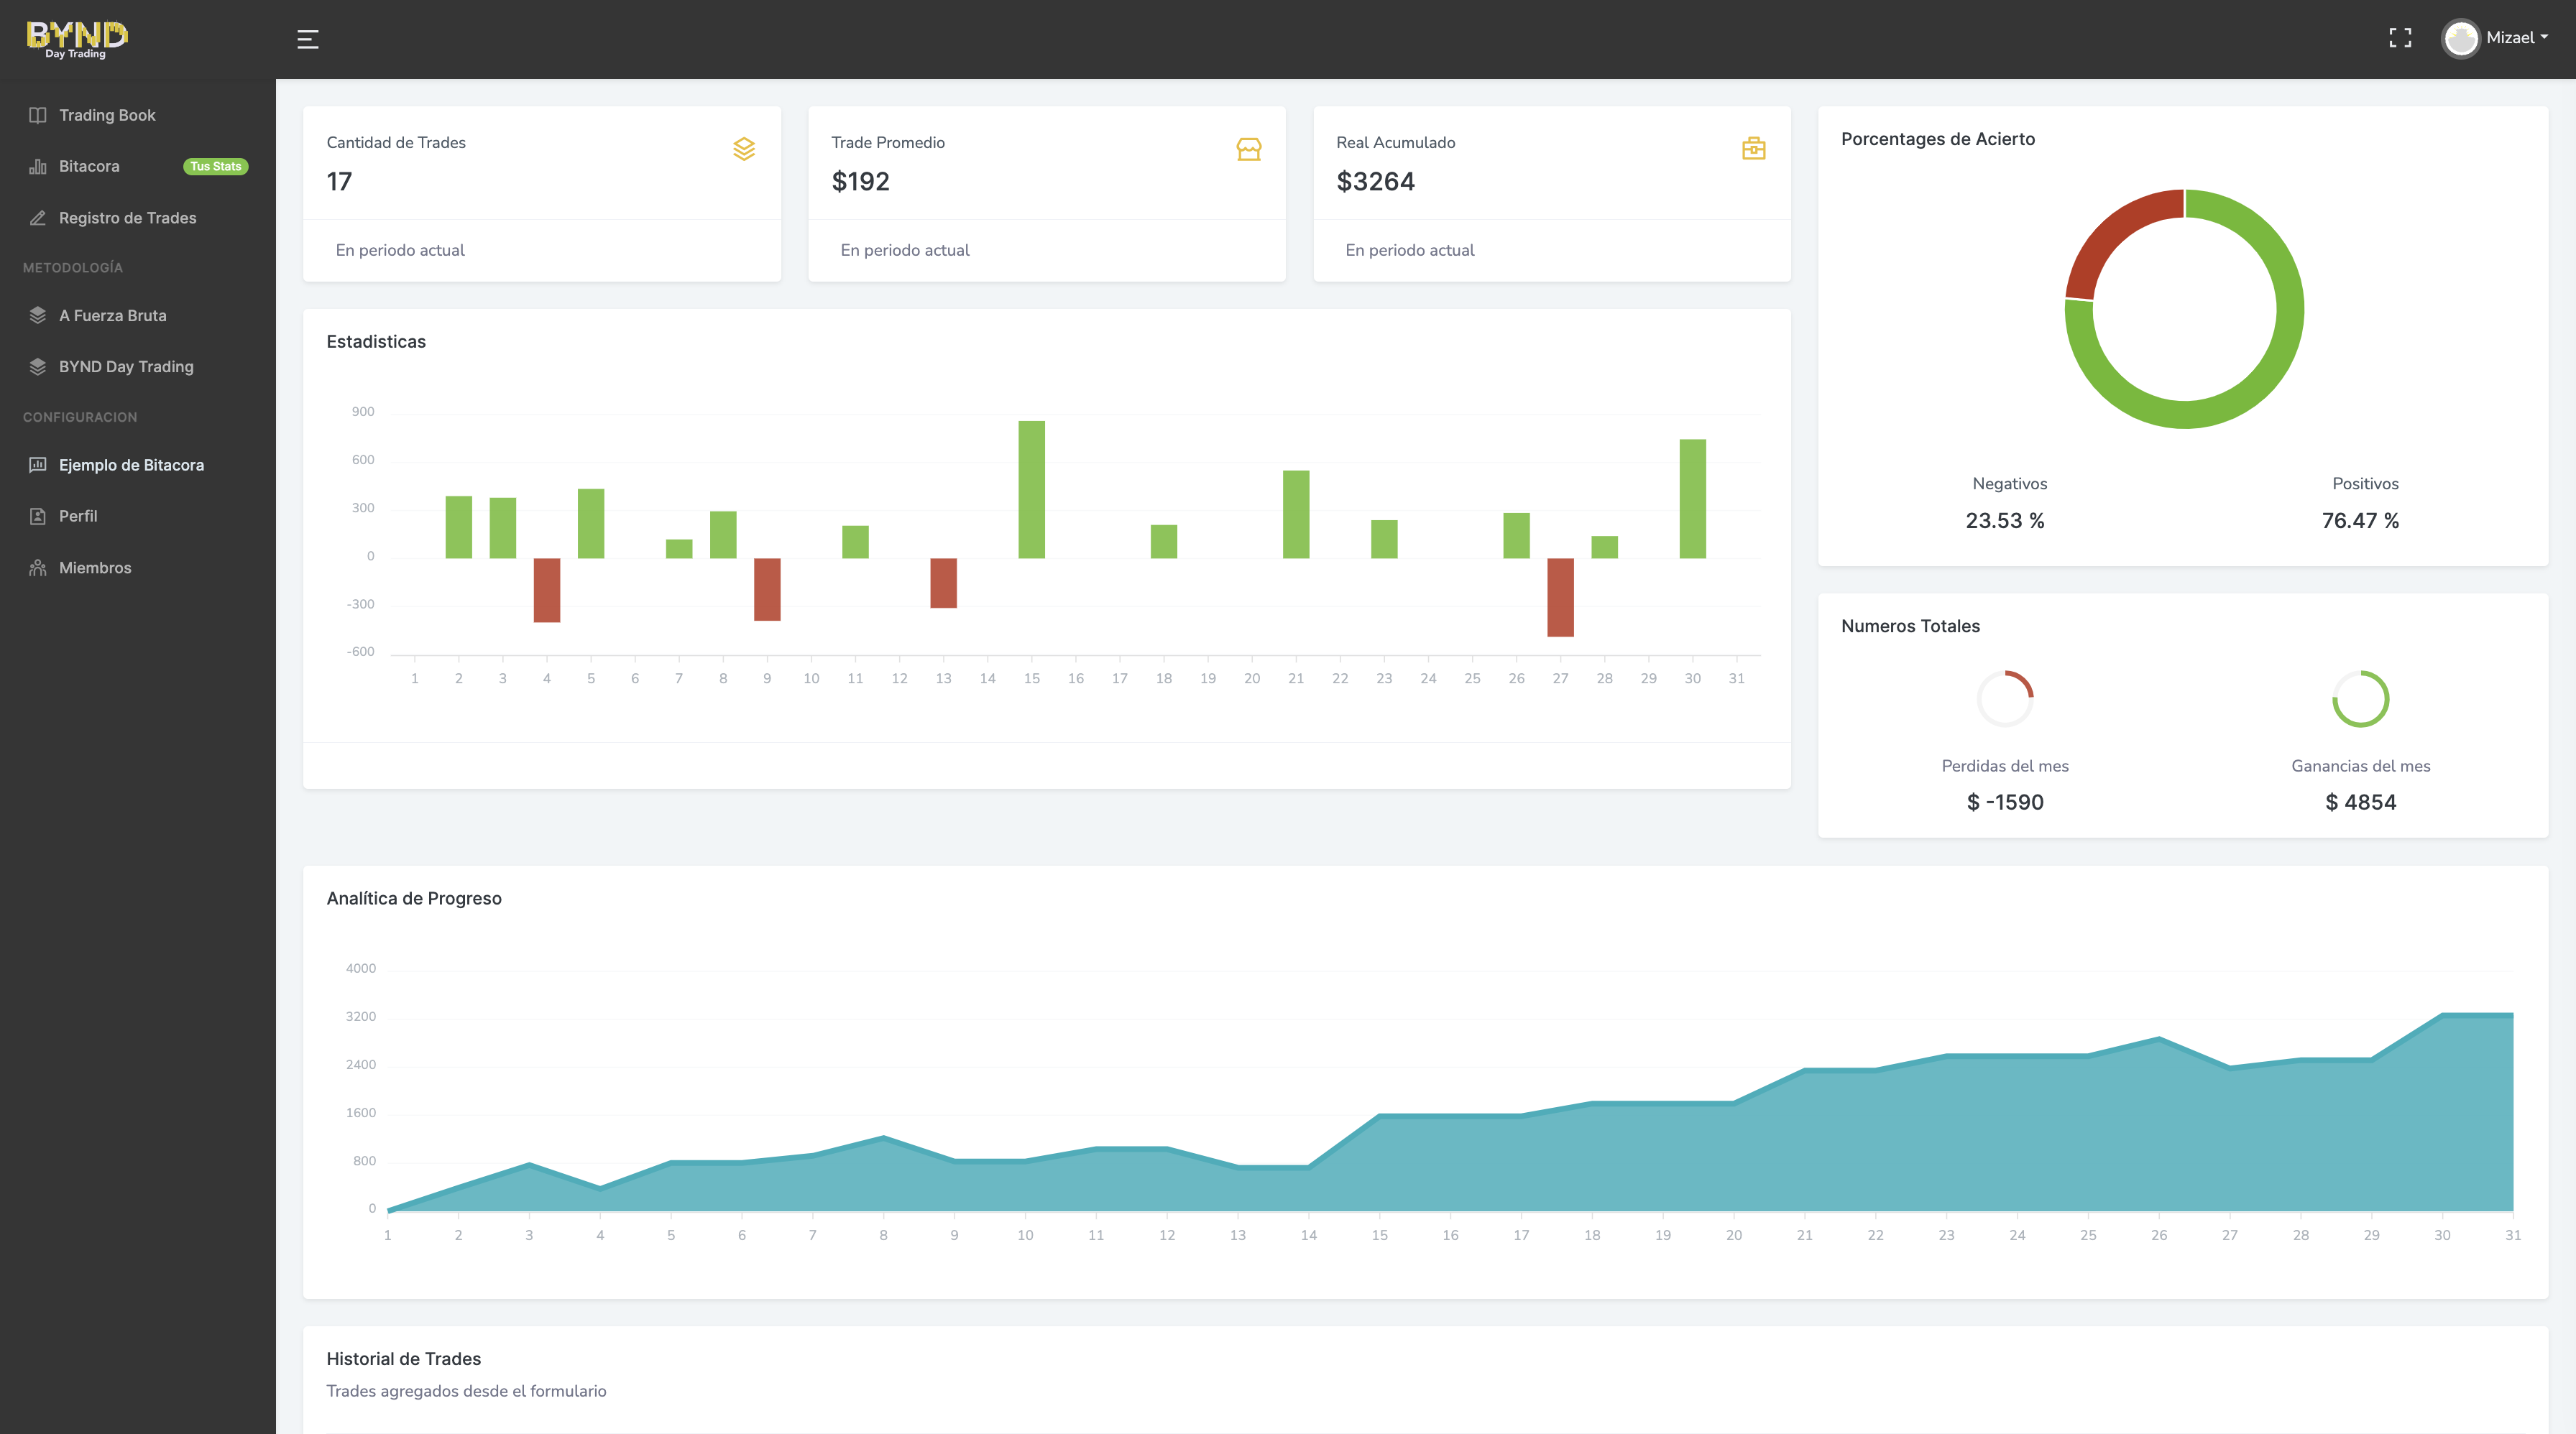Click the Trade Promedio store icon
The image size is (2576, 1434).
1248,149
